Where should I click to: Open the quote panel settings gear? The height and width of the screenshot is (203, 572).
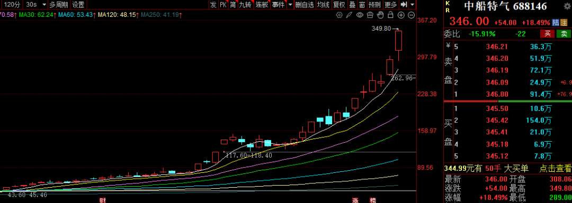point(567,6)
